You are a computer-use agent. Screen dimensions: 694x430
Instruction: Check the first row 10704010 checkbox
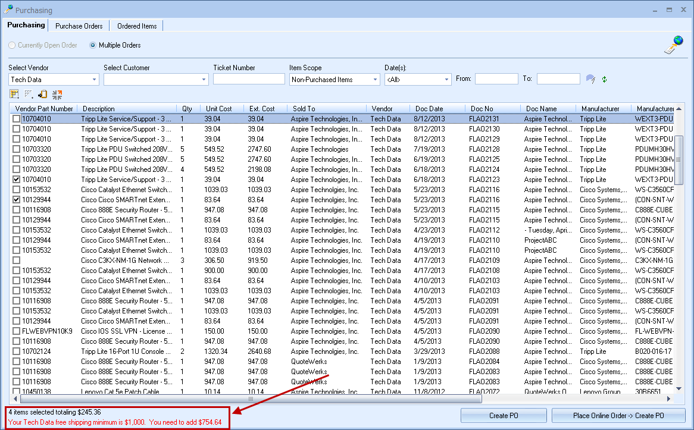click(17, 119)
